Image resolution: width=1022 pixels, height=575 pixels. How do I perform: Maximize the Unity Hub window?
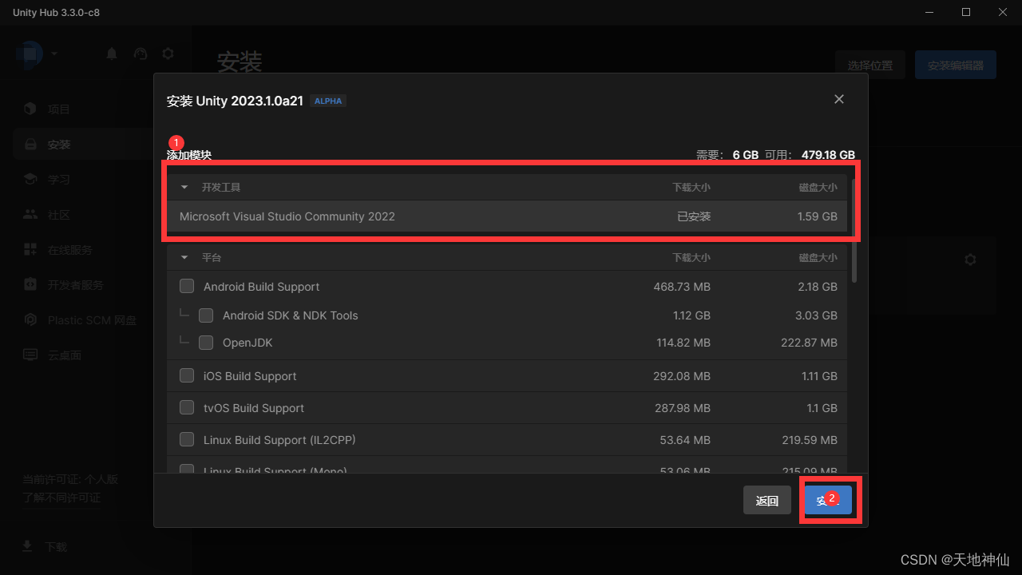[966, 12]
